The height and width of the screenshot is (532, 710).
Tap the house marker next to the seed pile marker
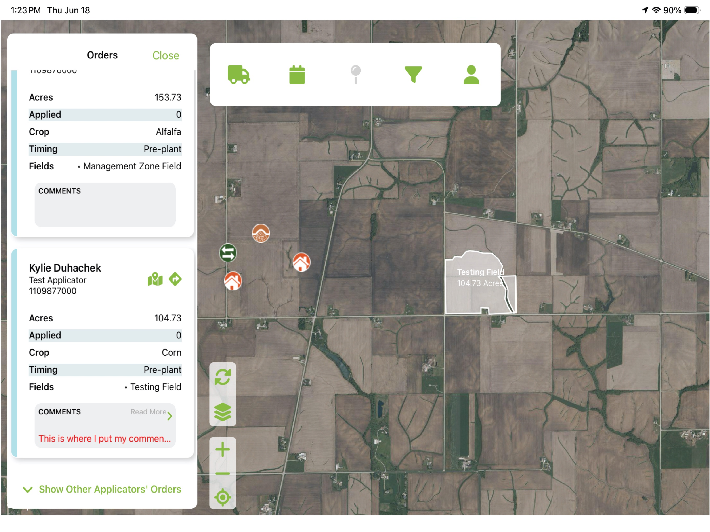301,262
